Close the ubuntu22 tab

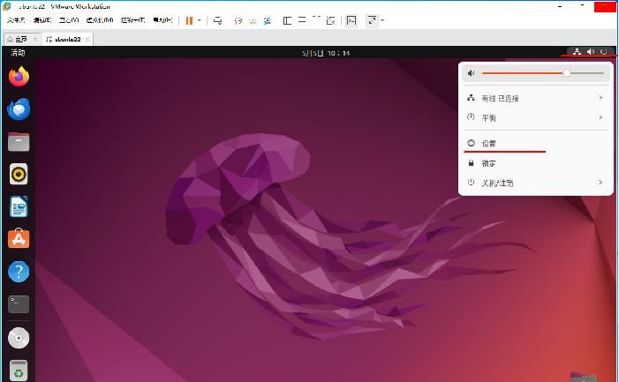point(87,39)
